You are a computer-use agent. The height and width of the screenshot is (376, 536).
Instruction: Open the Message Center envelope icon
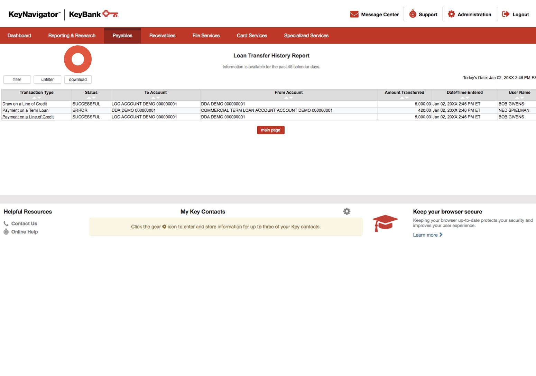(x=354, y=14)
